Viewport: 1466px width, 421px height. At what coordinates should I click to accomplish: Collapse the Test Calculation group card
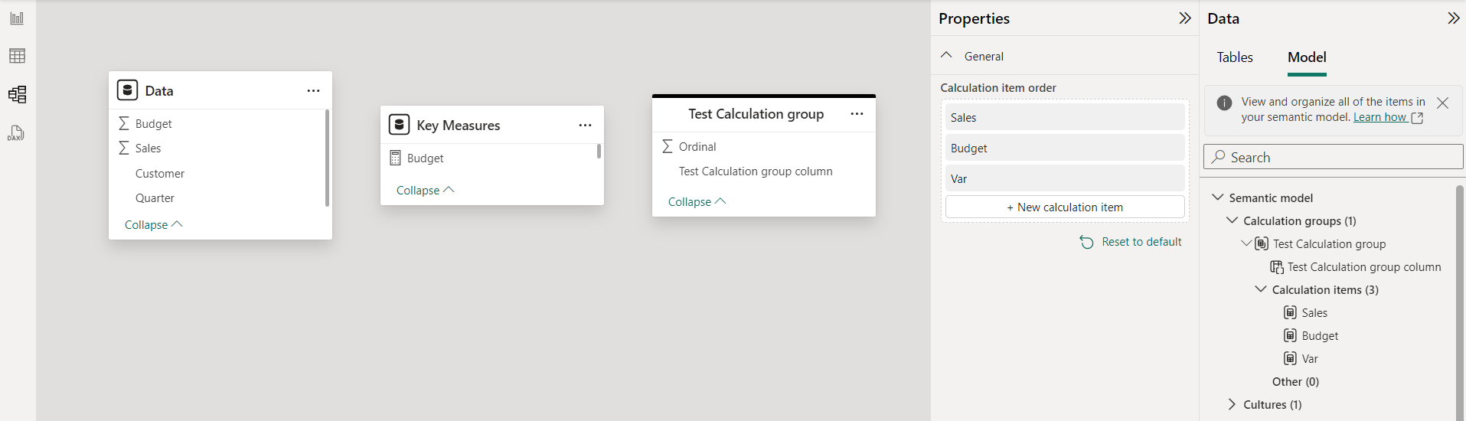click(x=697, y=201)
